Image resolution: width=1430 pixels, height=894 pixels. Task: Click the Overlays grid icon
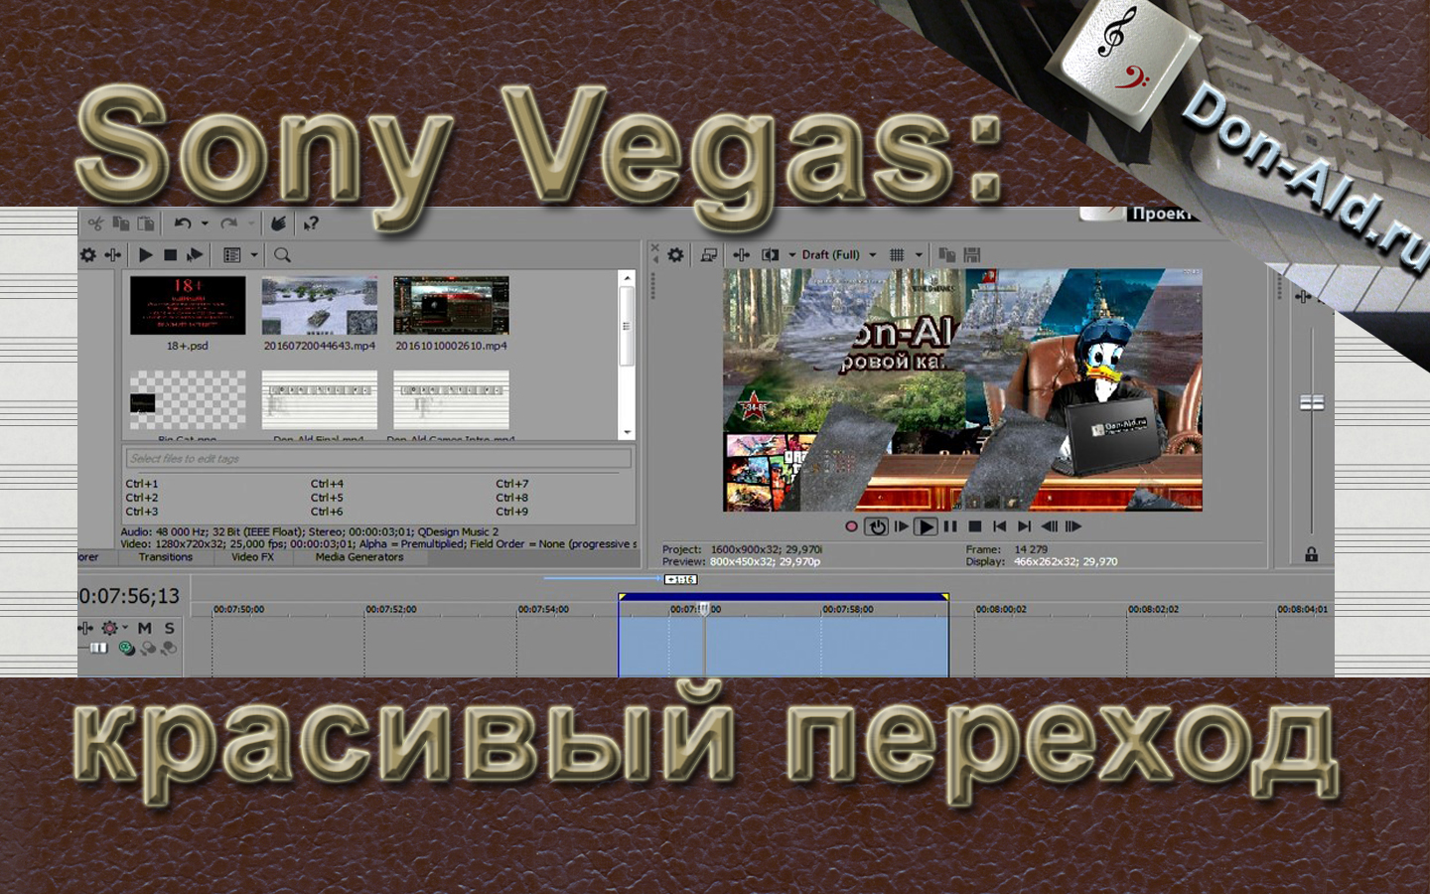click(897, 255)
